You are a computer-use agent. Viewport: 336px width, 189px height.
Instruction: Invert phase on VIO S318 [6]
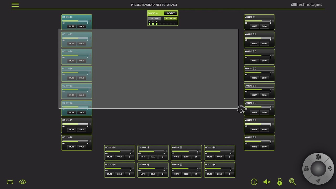pos(196,174)
